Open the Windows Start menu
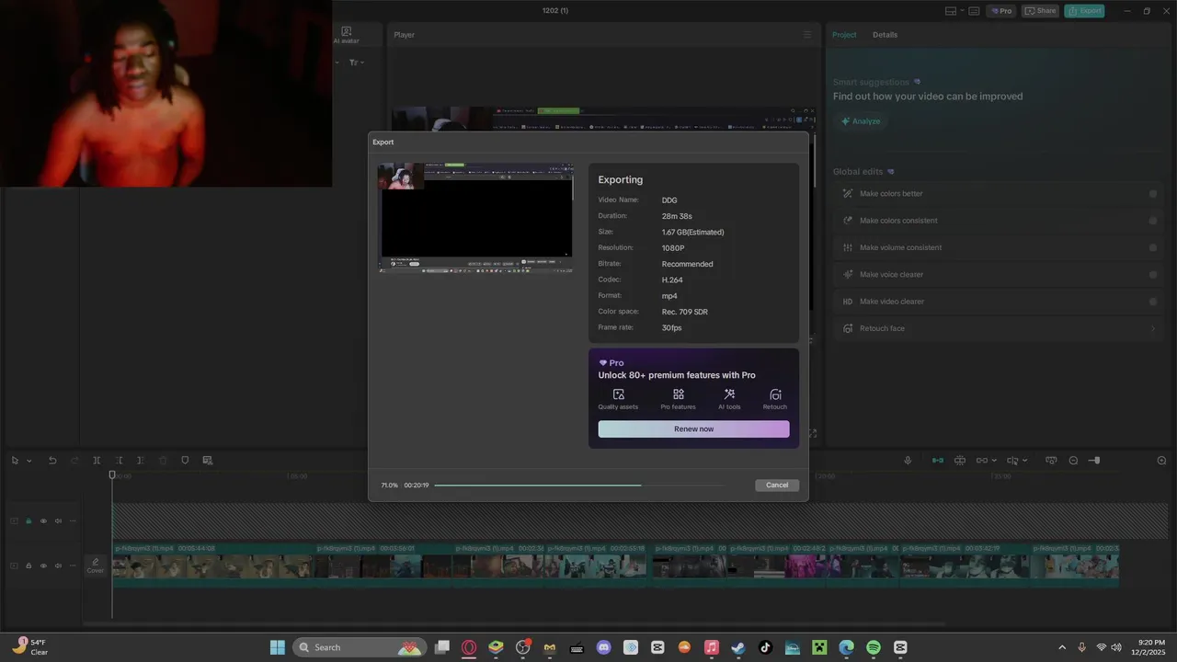Viewport: 1177px width, 662px height. (x=277, y=647)
